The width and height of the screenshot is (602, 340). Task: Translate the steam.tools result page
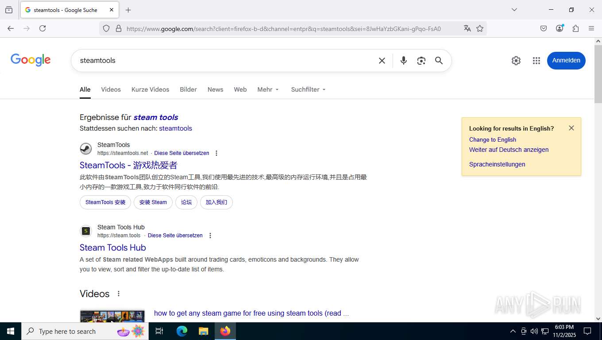175,236
